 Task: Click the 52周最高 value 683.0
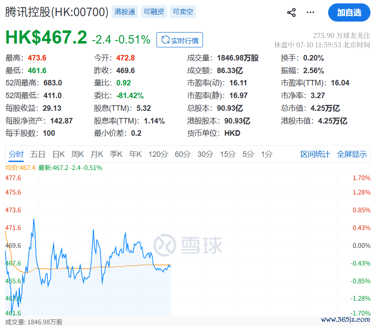click(x=52, y=83)
